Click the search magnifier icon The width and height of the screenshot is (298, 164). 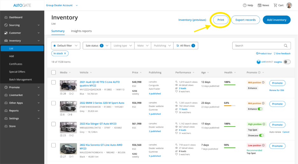(x=286, y=46)
